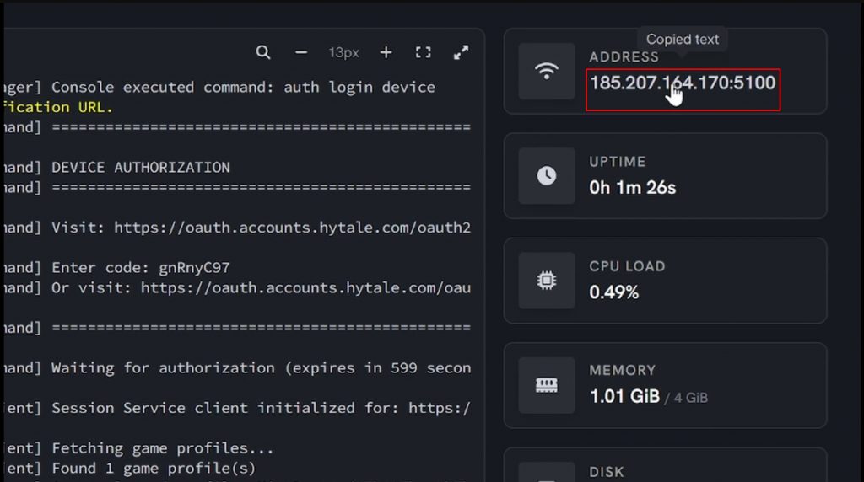
Task: Click the memory limit 4 GiB text
Action: [691, 398]
